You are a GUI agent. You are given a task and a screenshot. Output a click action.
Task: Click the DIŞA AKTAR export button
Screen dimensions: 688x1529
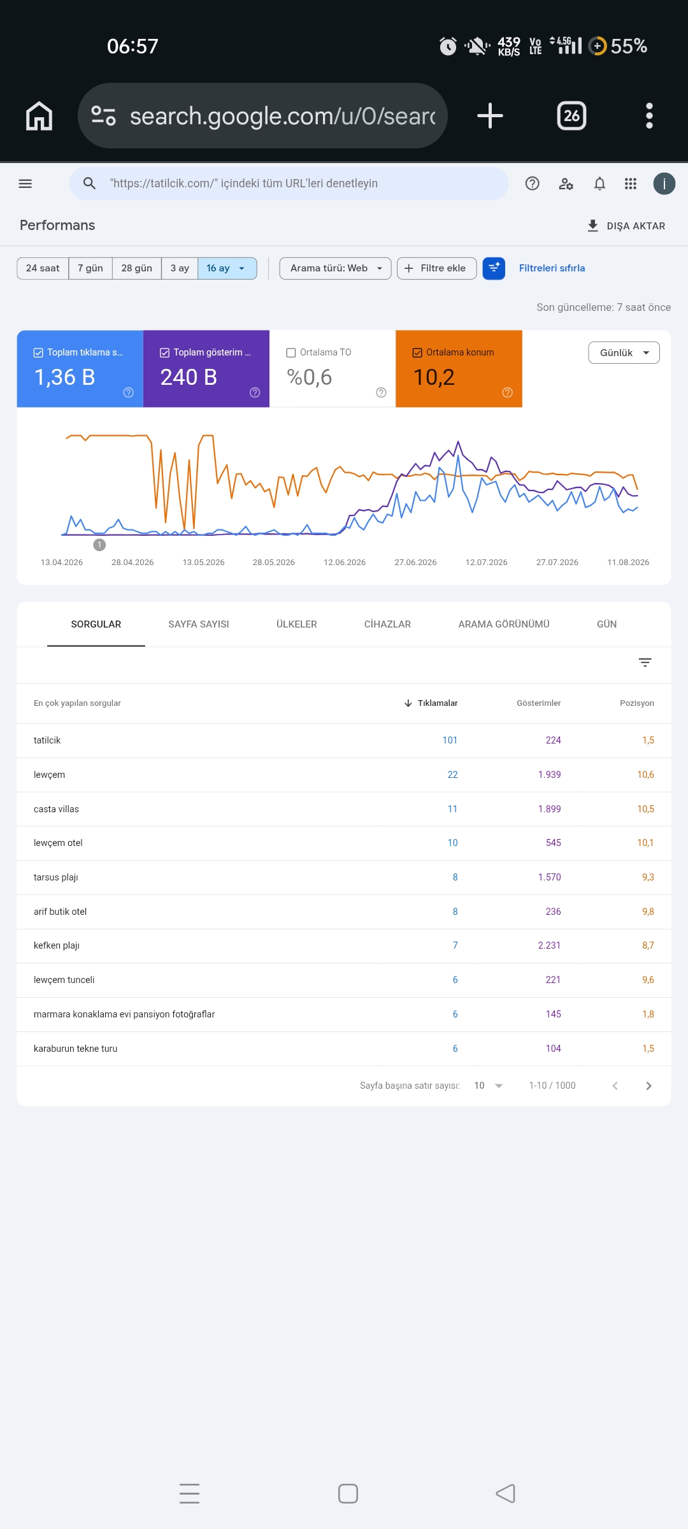626,226
